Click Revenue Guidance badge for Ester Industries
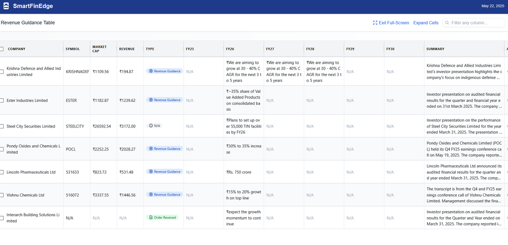The width and height of the screenshot is (508, 245). tap(165, 100)
